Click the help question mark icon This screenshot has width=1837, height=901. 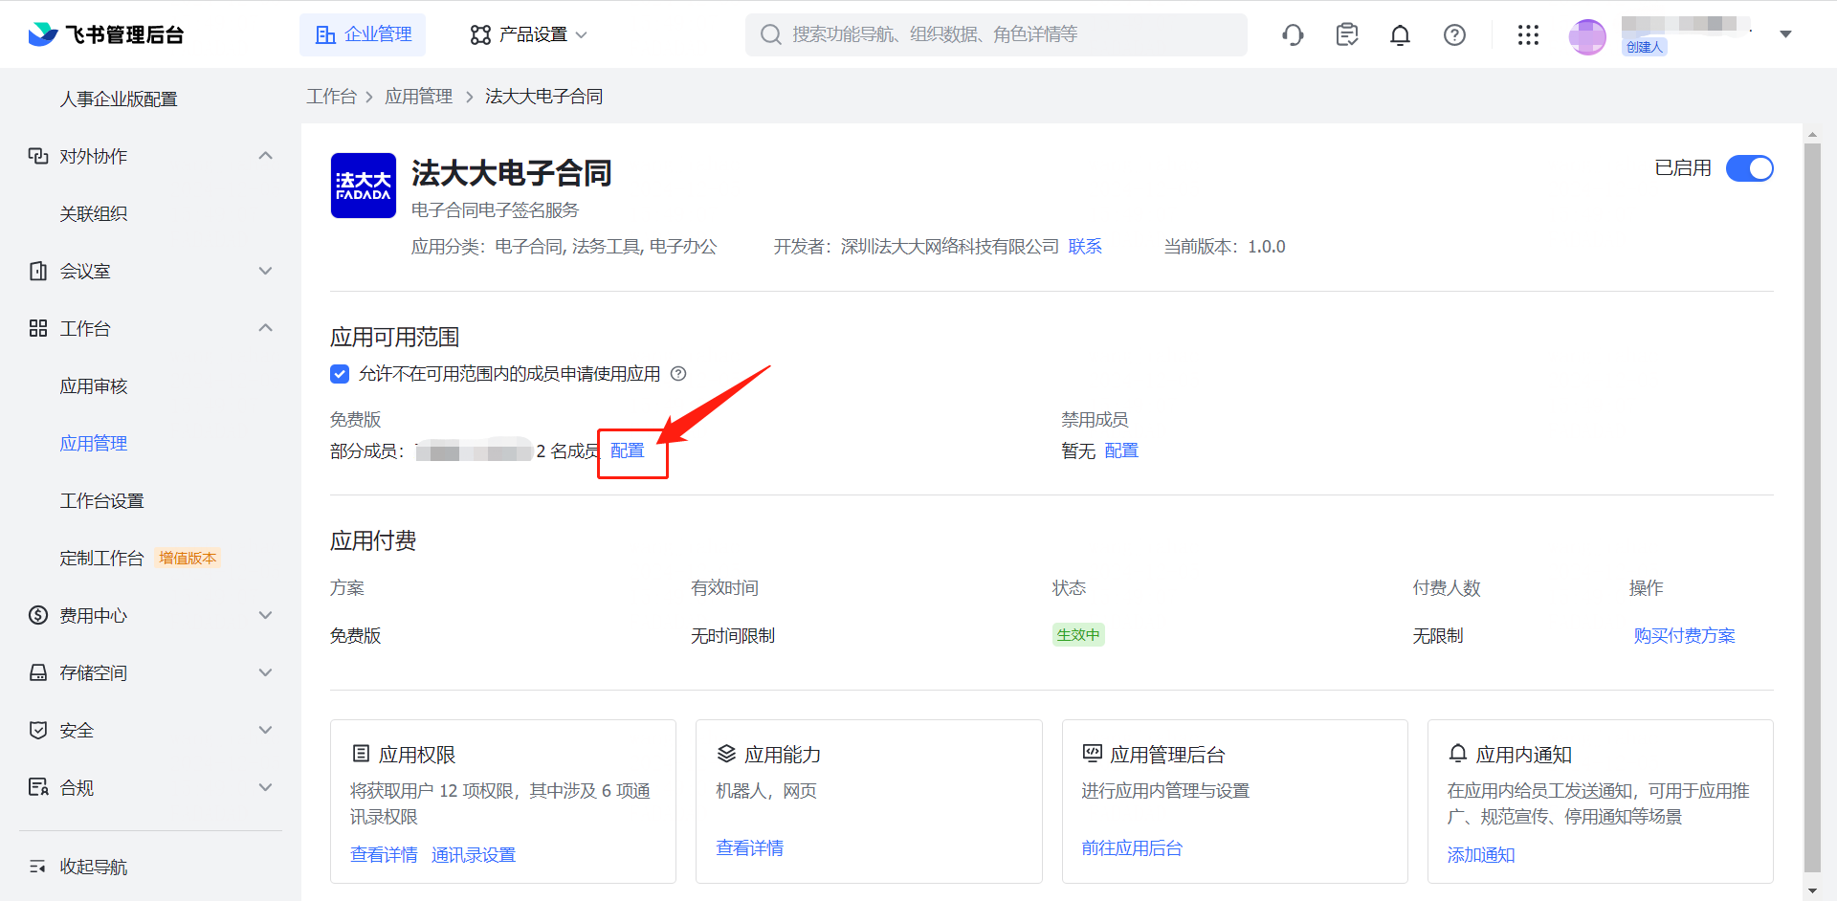point(1454,35)
